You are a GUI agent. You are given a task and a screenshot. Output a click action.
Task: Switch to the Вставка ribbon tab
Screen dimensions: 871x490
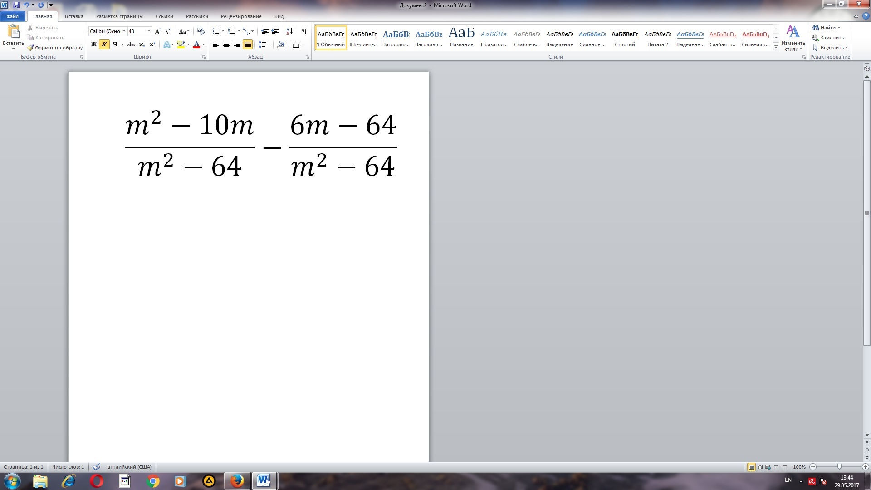pos(74,16)
